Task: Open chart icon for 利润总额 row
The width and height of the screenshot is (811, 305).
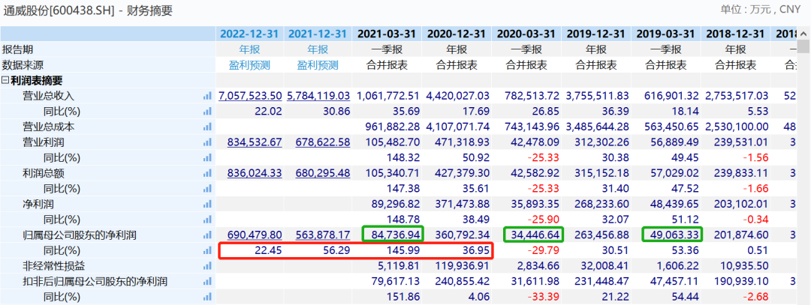Action: (x=207, y=173)
